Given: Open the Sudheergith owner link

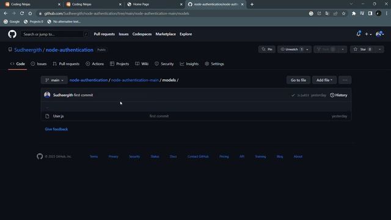Looking at the screenshot, I should [28, 50].
